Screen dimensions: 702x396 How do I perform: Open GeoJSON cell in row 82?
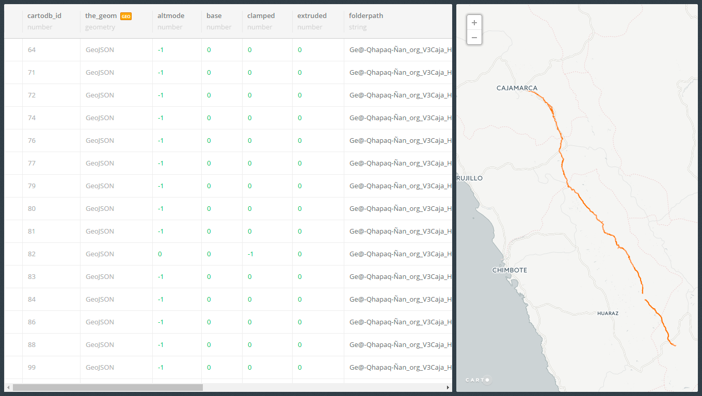point(100,254)
